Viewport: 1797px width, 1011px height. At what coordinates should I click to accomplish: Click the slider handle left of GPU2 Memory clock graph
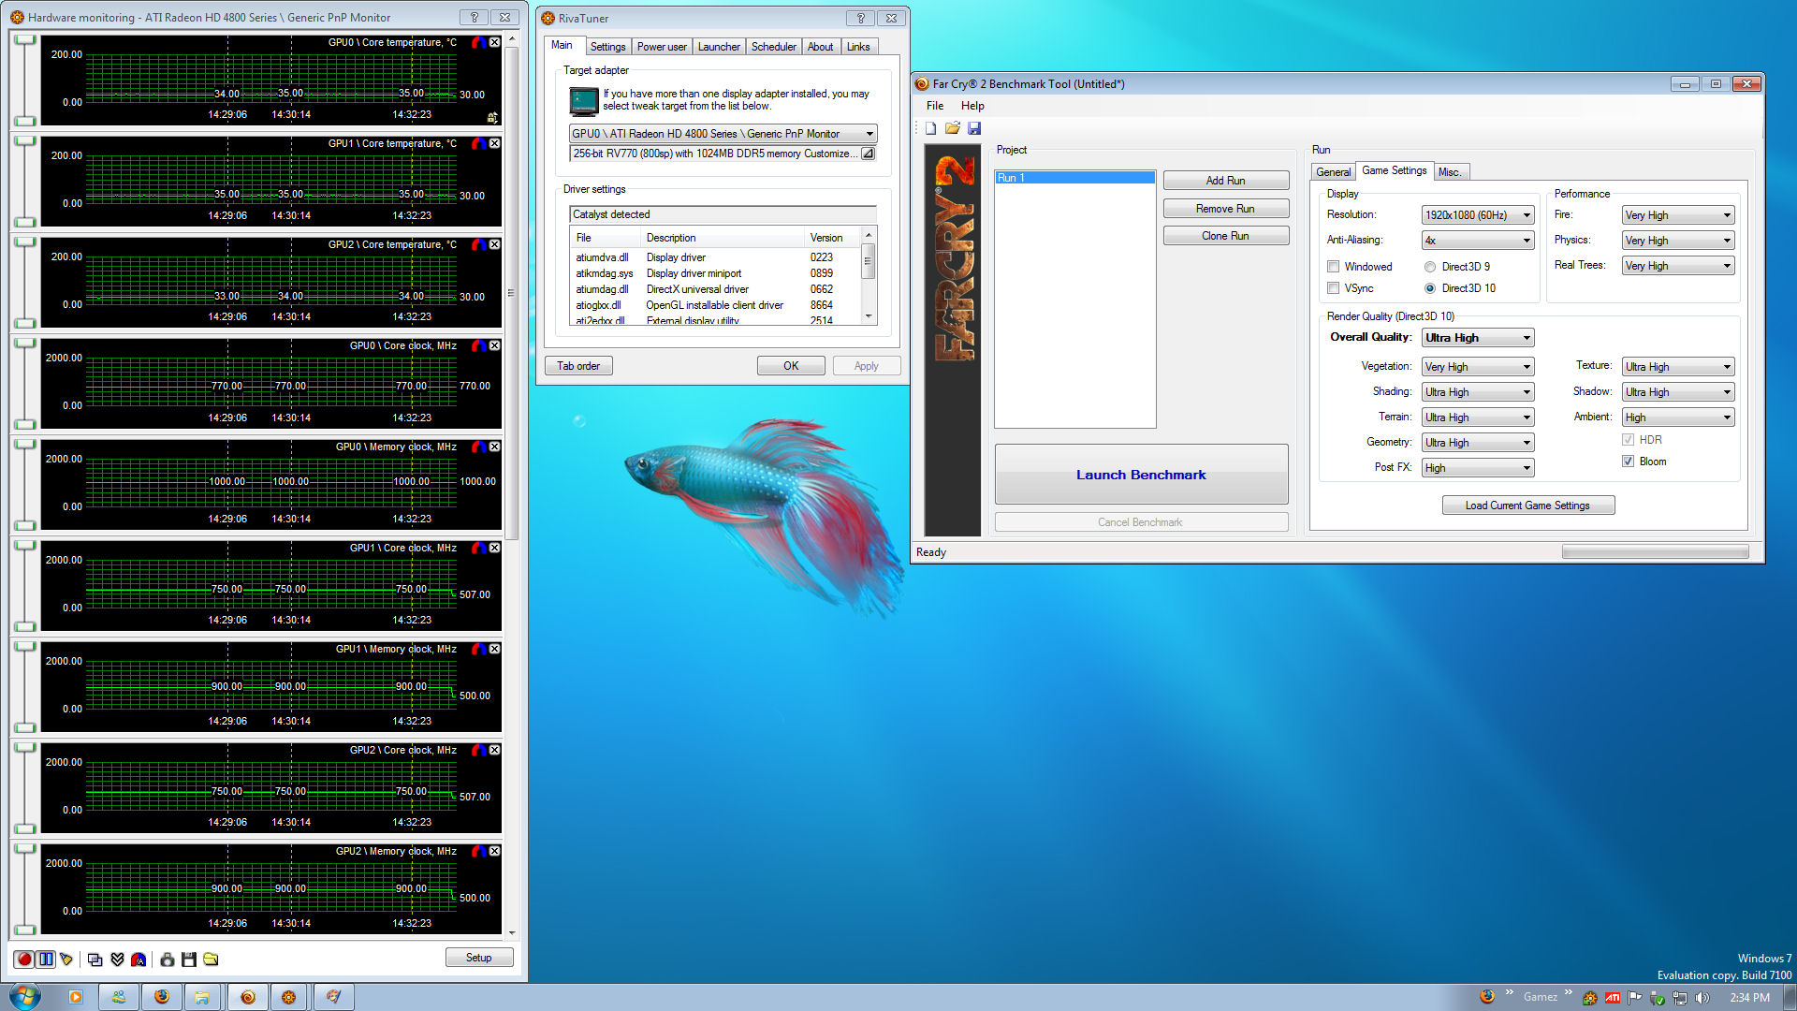(x=25, y=848)
